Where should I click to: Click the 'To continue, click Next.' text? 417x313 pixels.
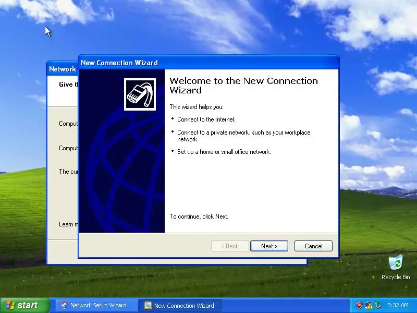point(199,216)
